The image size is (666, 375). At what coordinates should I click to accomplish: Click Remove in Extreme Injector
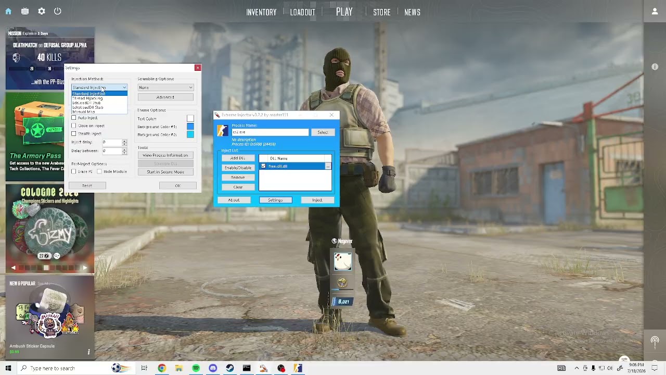tap(238, 177)
